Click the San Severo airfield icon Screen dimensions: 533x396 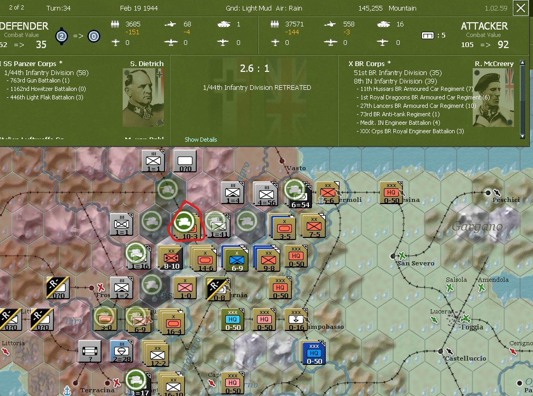coord(402,255)
